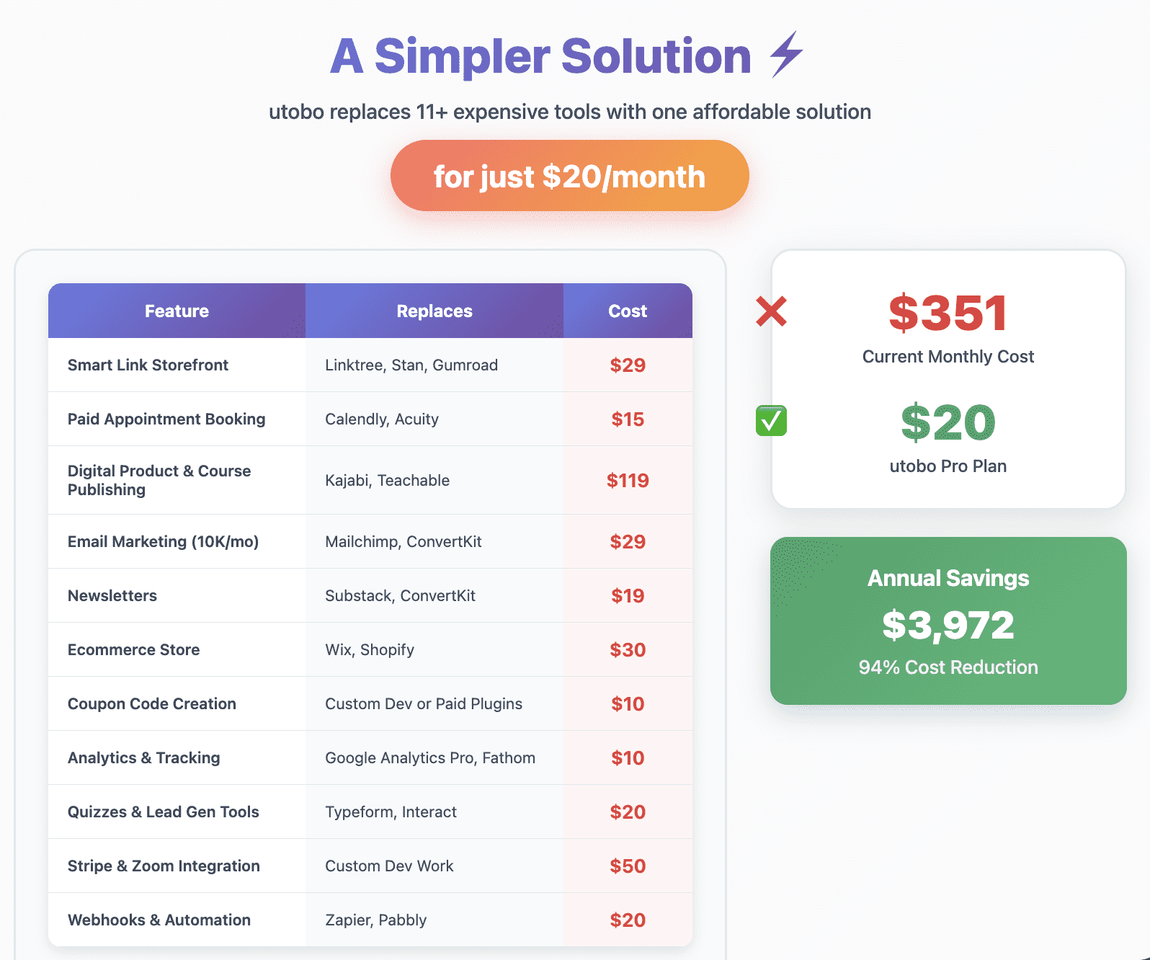Click the $119 cost for Kajabi, Teachable
The height and width of the screenshot is (960, 1150).
628,480
